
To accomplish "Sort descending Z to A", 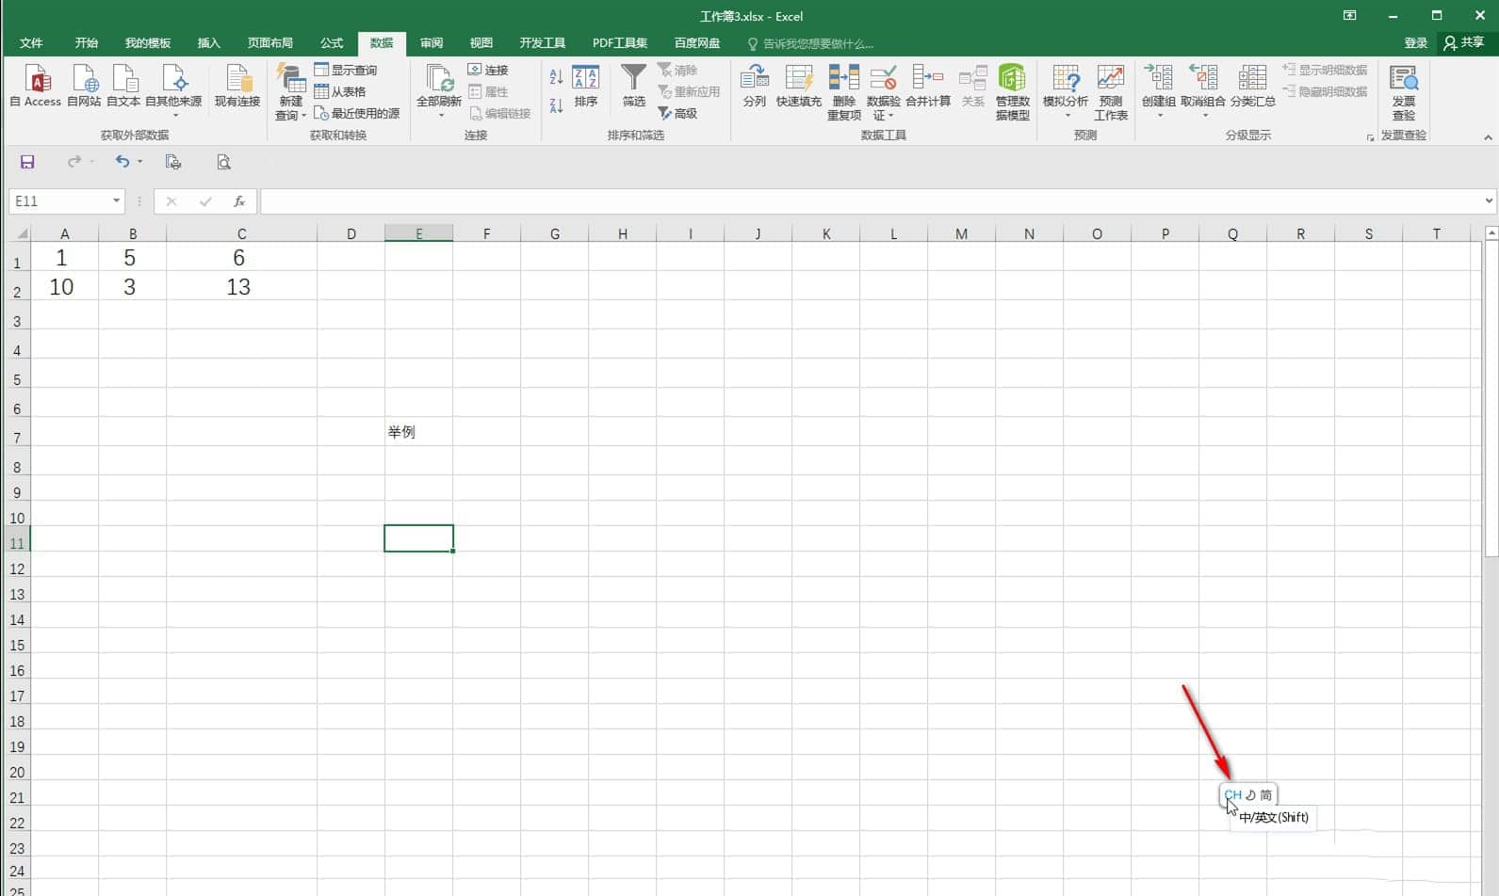I will (x=556, y=105).
